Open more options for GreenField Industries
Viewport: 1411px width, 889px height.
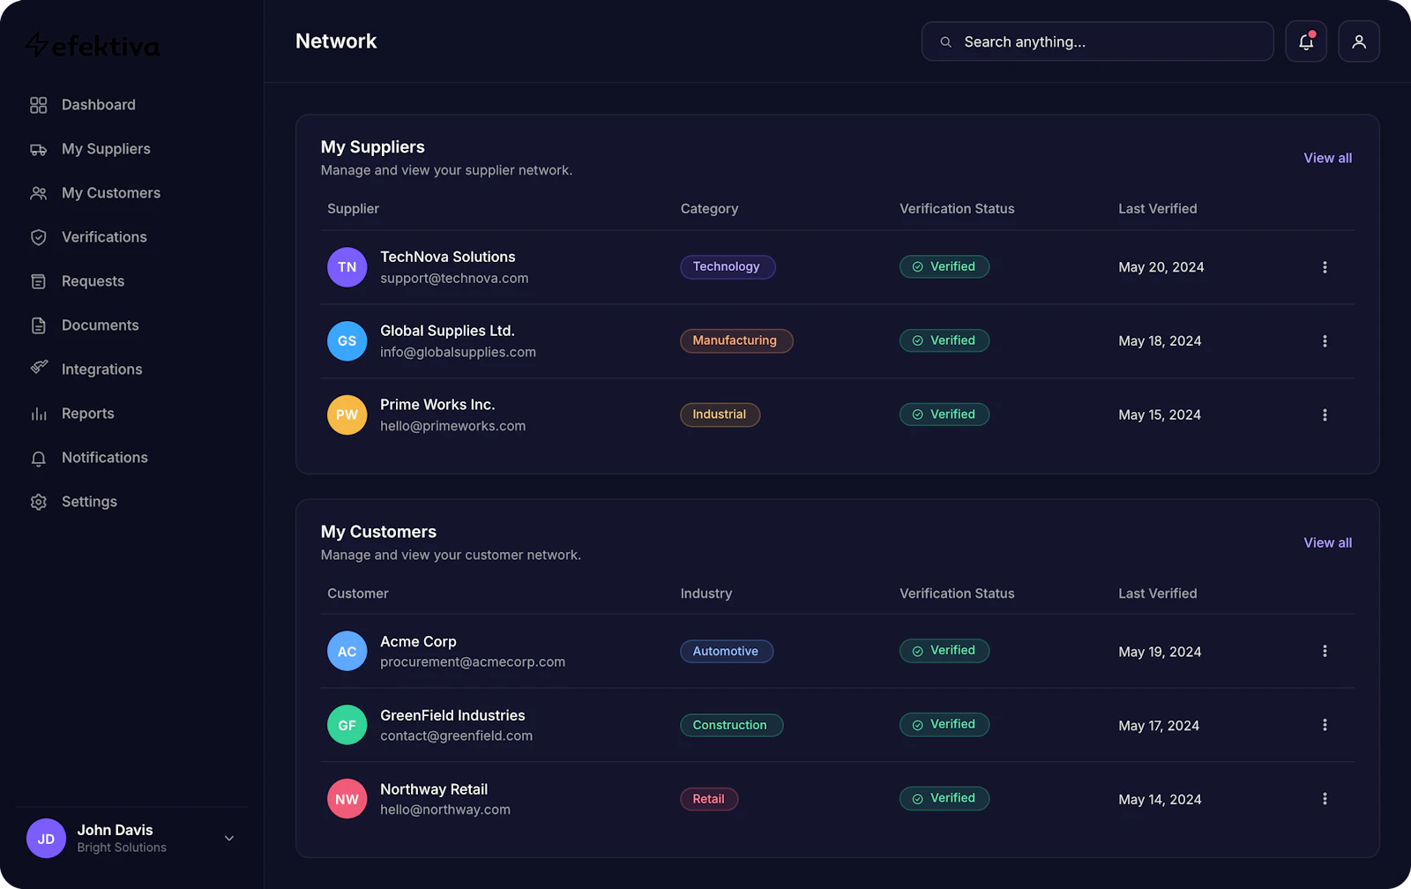point(1325,725)
